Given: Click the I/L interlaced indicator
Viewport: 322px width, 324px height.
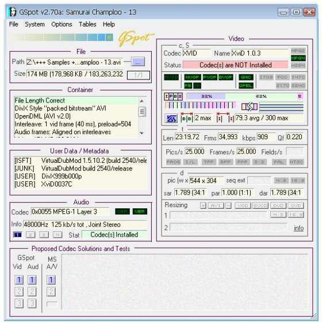Looking at the screenshot, I should [190, 162].
